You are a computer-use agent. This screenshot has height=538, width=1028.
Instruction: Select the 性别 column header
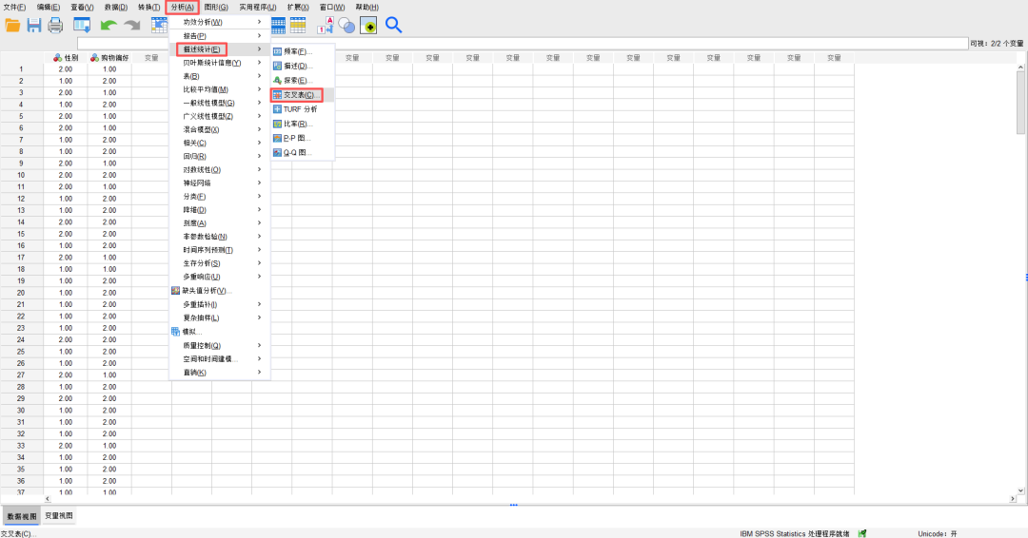point(66,58)
